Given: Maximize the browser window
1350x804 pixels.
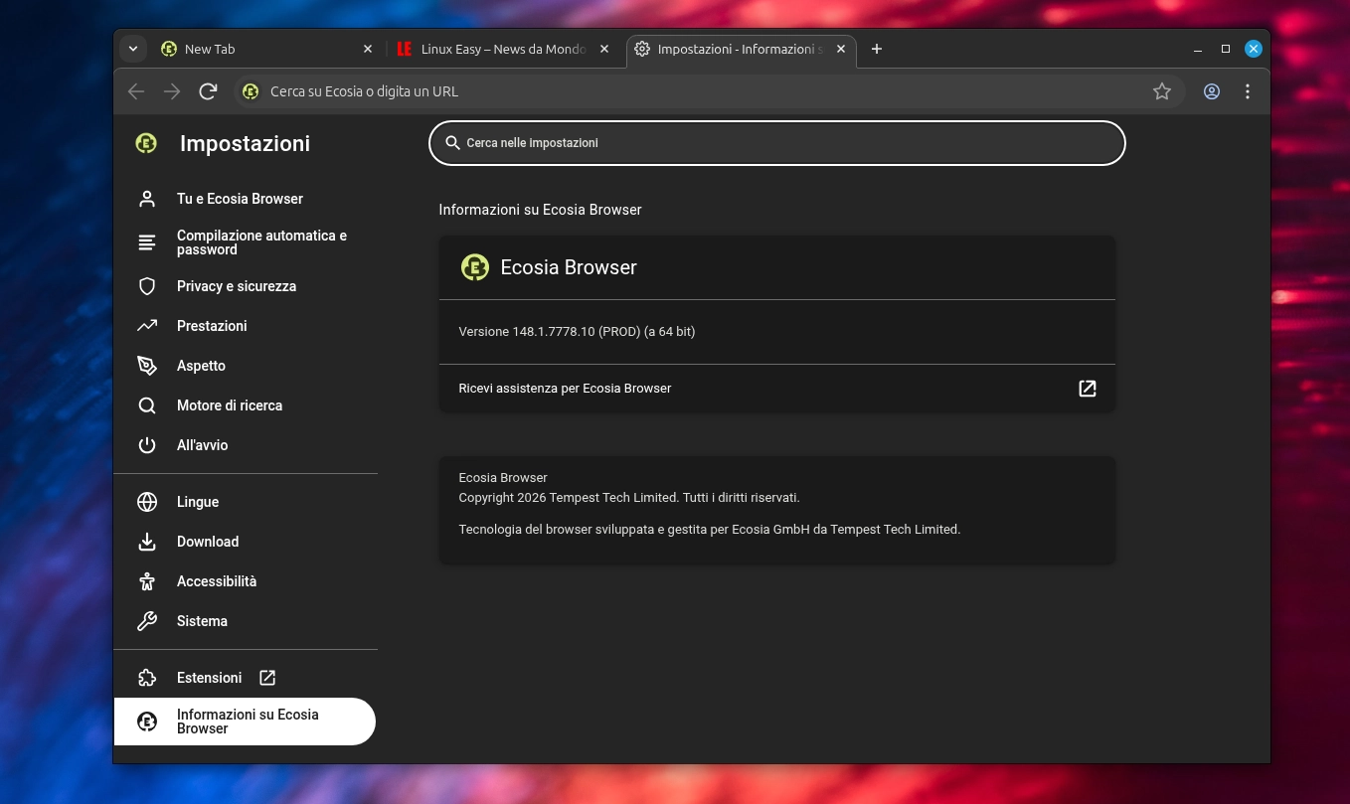Looking at the screenshot, I should click(1226, 49).
